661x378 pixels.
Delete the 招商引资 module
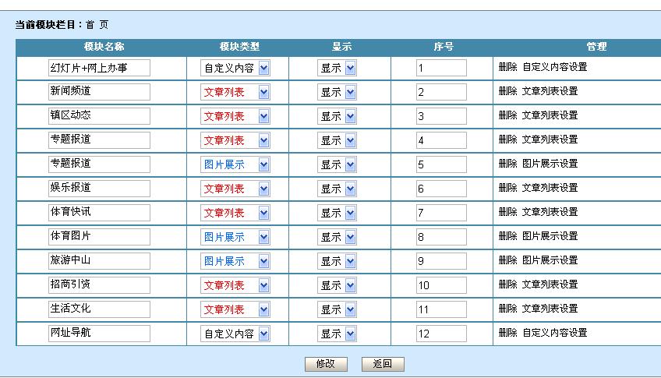(x=507, y=284)
